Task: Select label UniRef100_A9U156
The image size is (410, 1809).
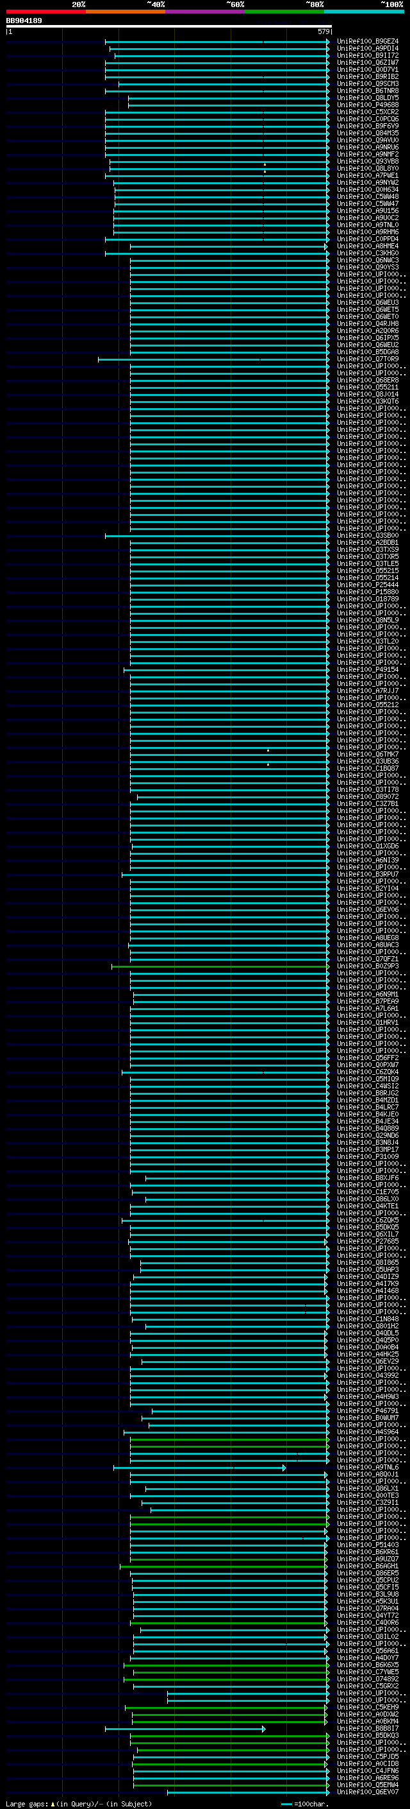Action: coord(368,210)
